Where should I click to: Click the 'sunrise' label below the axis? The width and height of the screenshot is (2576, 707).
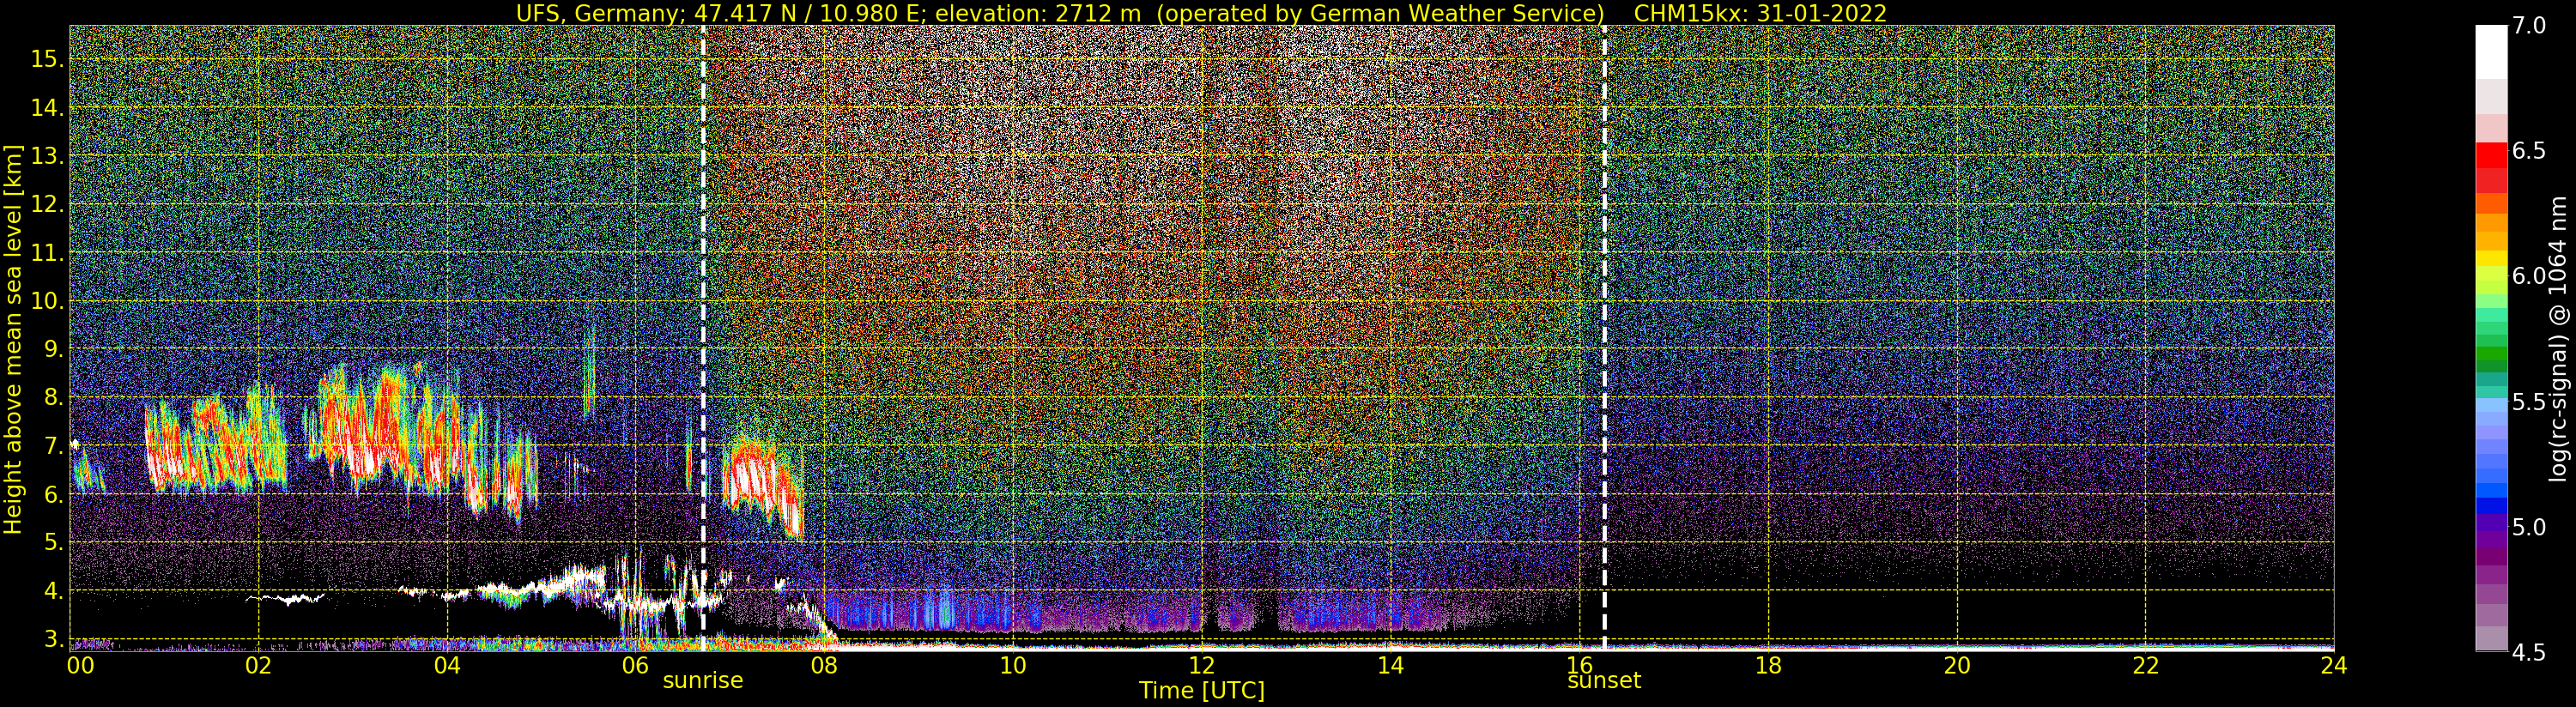pos(703,681)
